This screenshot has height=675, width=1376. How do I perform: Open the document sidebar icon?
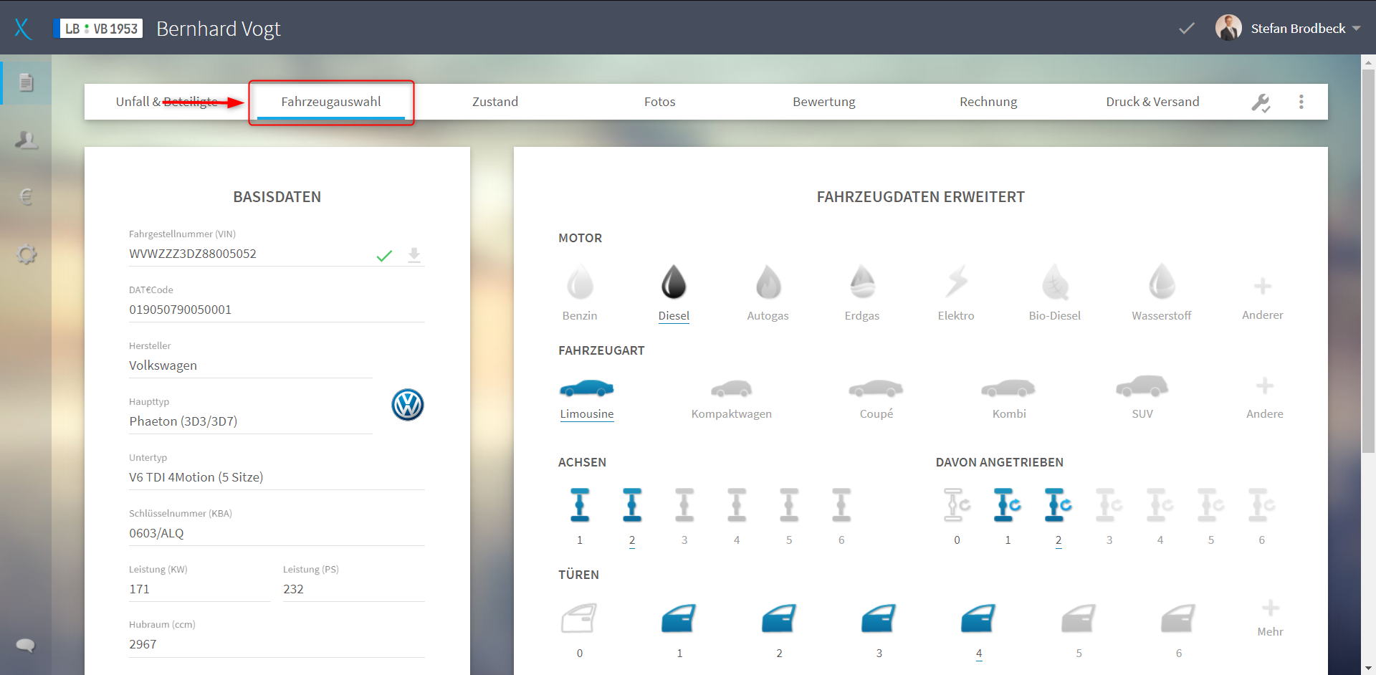26,83
